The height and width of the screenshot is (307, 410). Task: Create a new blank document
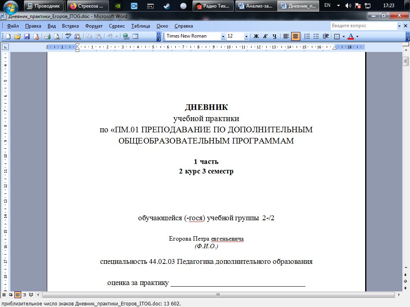8,36
